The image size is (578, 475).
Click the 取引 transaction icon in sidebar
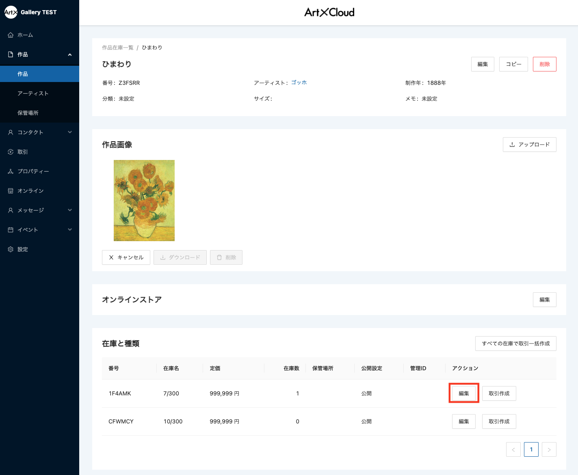[11, 152]
